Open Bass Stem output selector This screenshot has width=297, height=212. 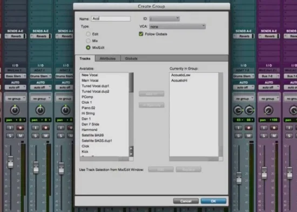pyautogui.click(x=15, y=76)
